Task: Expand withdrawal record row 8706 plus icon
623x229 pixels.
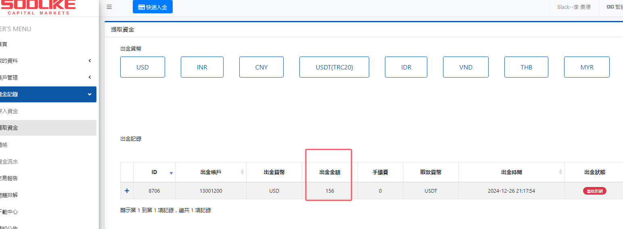Action: (x=127, y=191)
